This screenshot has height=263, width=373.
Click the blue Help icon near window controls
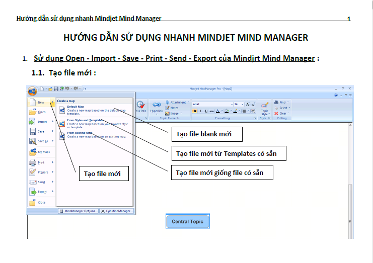tap(336, 95)
